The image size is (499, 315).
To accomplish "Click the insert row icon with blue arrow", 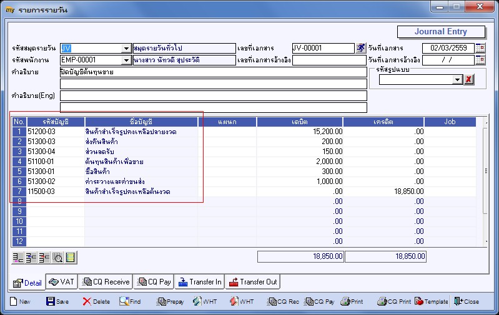I will (x=31, y=258).
